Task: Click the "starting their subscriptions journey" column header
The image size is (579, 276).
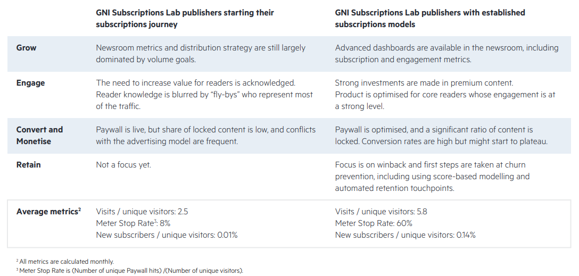Action: point(185,19)
